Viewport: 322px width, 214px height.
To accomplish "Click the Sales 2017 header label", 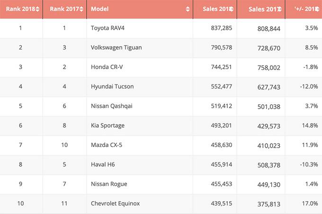I will click(x=263, y=9).
